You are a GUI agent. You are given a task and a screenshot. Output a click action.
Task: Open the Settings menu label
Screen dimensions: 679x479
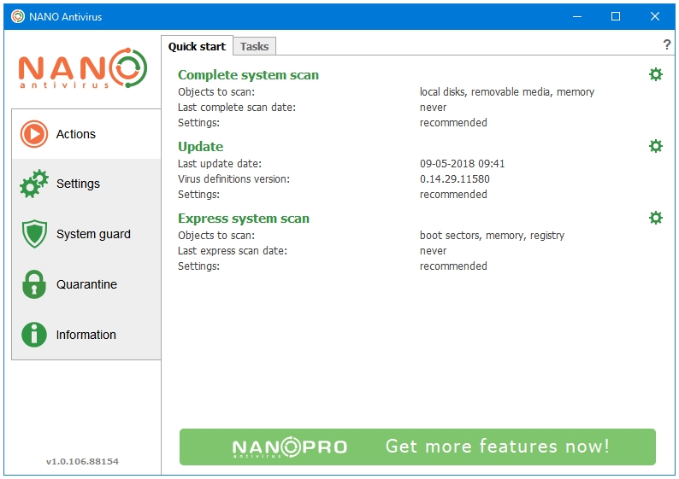click(78, 184)
